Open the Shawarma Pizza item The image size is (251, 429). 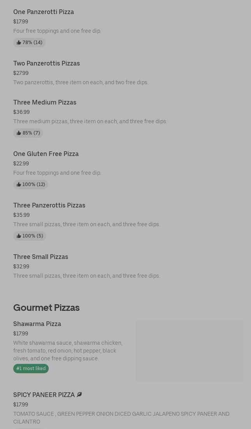[x=37, y=324]
